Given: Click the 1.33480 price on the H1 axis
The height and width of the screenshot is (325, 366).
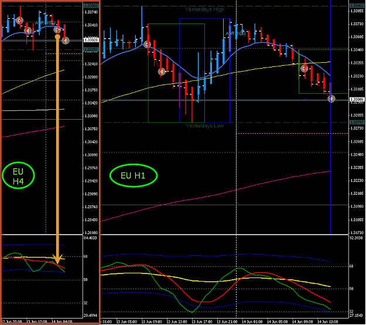Looking at the screenshot, I should coord(357,50).
